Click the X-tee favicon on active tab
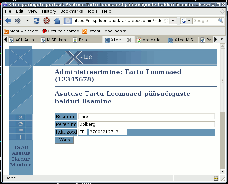This screenshot has width=228, height=184. [107, 40]
